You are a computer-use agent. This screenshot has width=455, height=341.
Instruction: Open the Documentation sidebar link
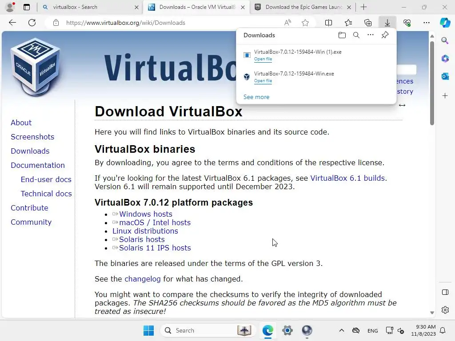point(38,165)
